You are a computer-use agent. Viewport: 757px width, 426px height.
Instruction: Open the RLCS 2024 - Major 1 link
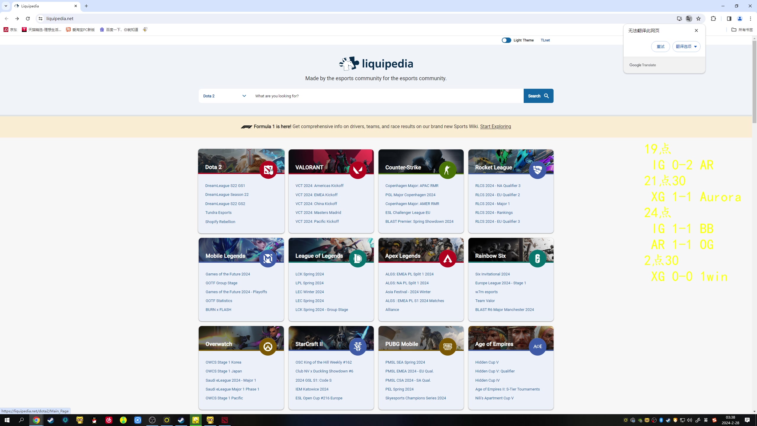click(x=492, y=204)
